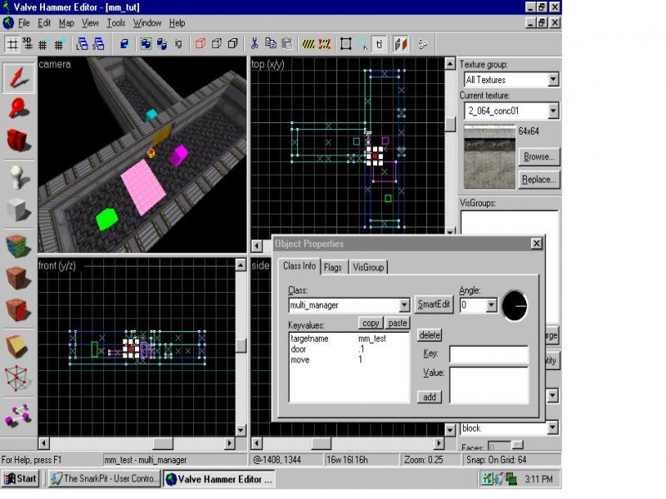Viewport: 666px width, 499px height.
Task: Open the Tools menu
Action: (116, 23)
